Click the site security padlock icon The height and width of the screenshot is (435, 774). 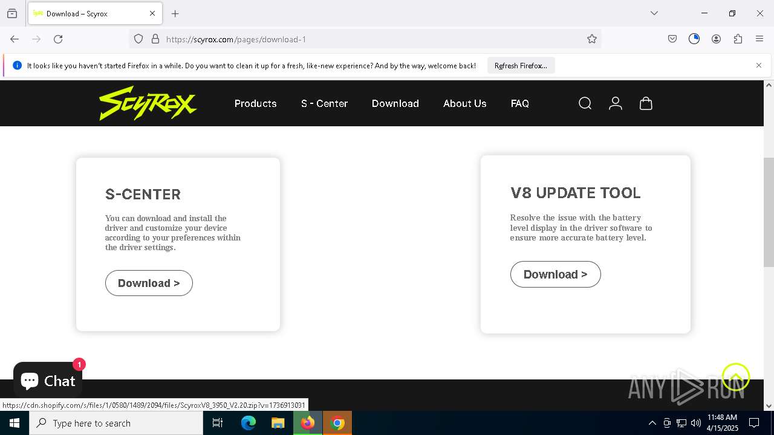[x=155, y=39]
